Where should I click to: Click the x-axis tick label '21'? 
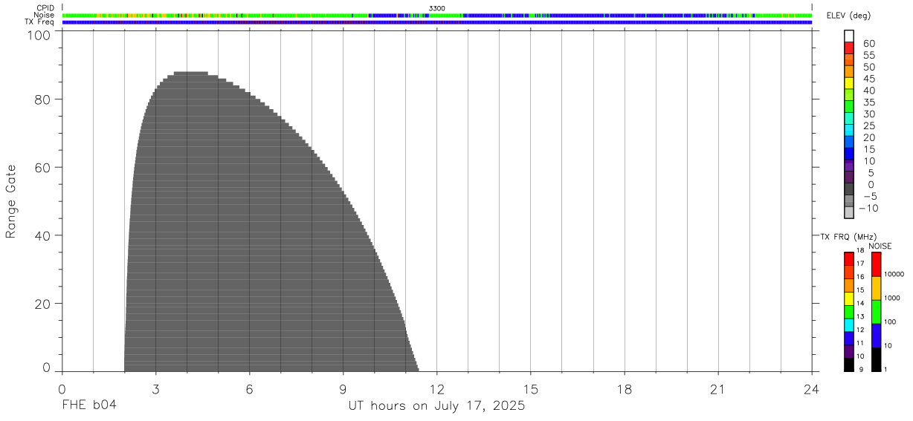[x=717, y=389]
